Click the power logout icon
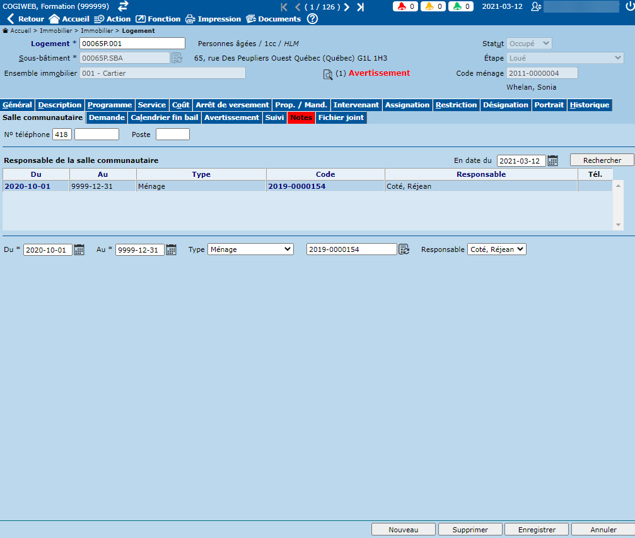635x538 pixels. click(629, 6)
